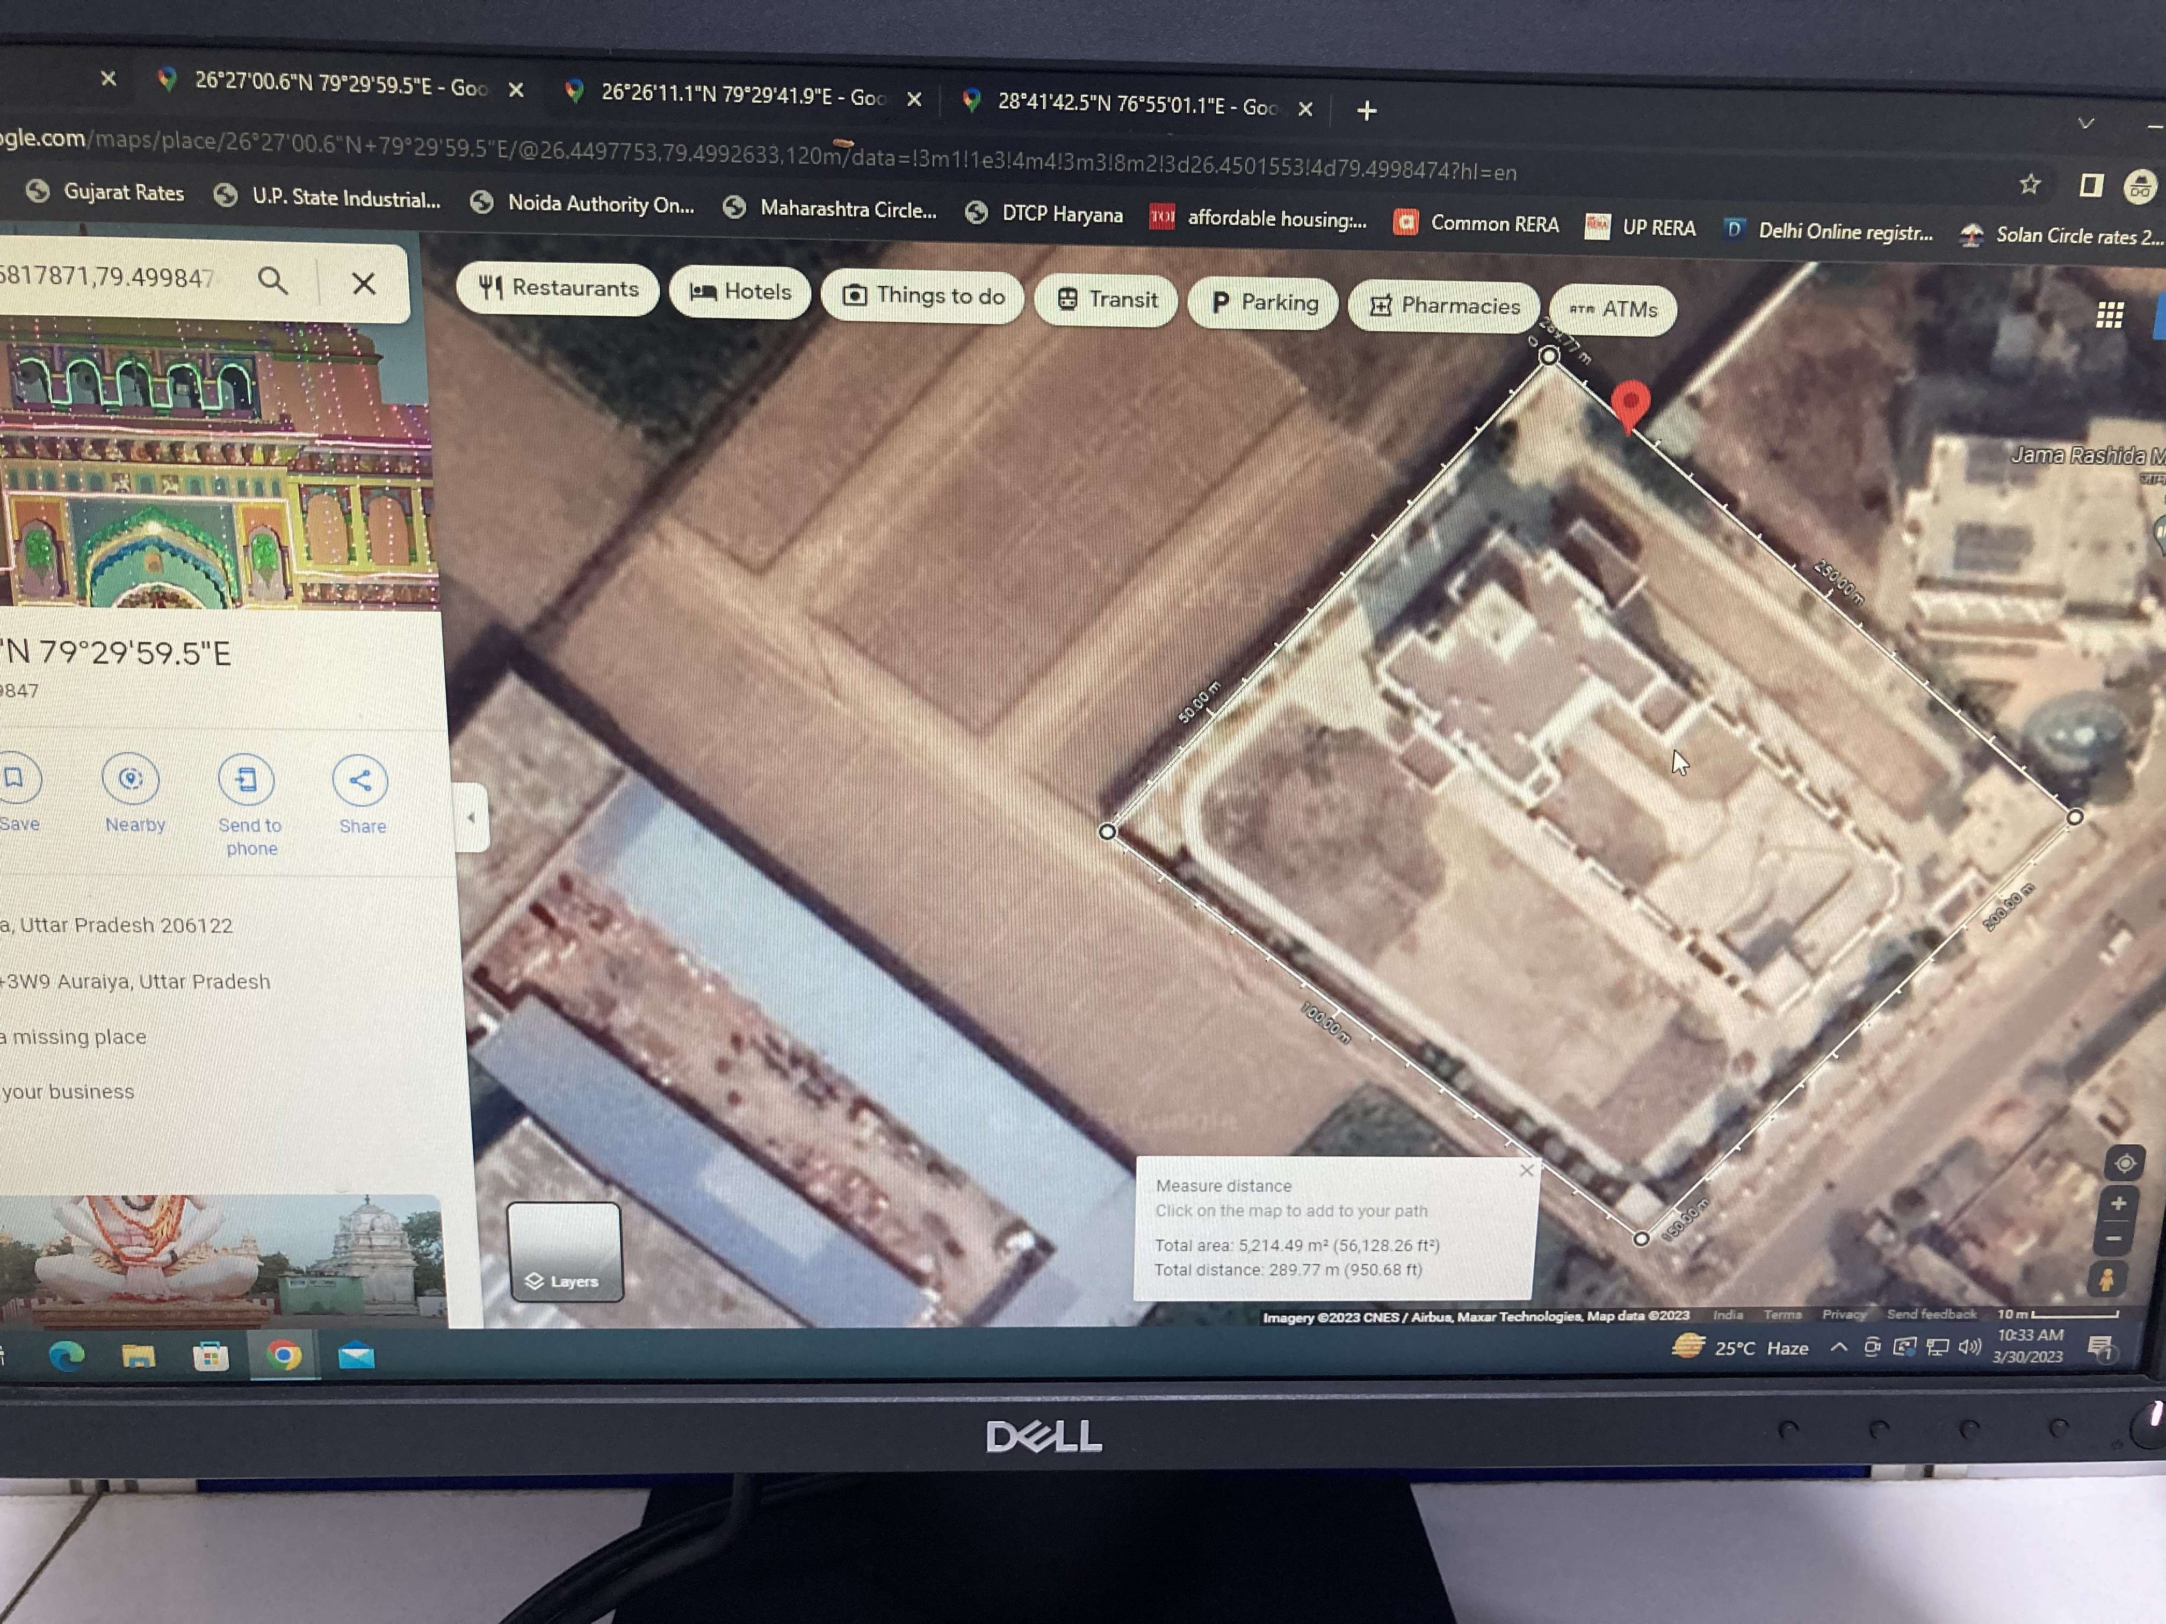Open Microsoft Edge from taskbar
The width and height of the screenshot is (2166, 1624).
pyautogui.click(x=67, y=1356)
